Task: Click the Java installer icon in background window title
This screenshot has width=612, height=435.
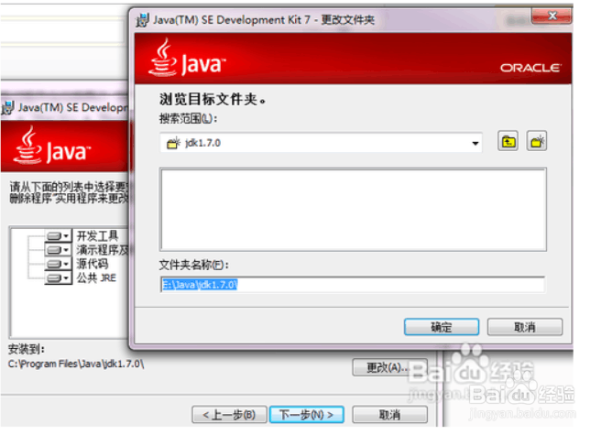Action: pyautogui.click(x=8, y=107)
